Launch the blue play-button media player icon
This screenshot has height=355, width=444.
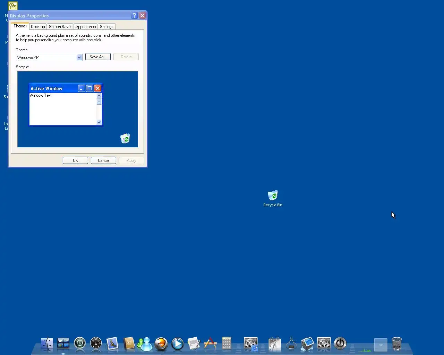coord(178,344)
